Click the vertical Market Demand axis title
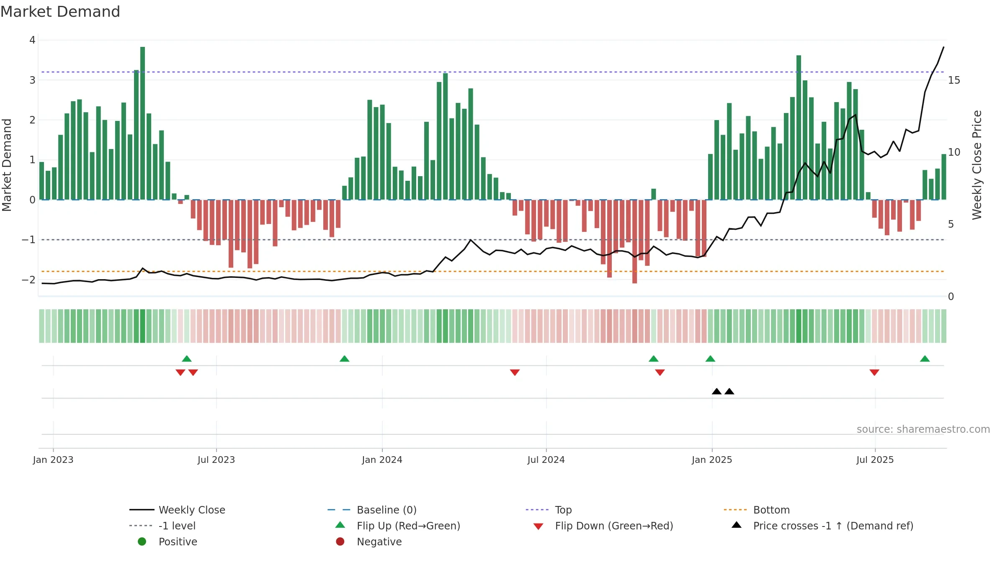This screenshot has height=565, width=1005. click(x=7, y=165)
